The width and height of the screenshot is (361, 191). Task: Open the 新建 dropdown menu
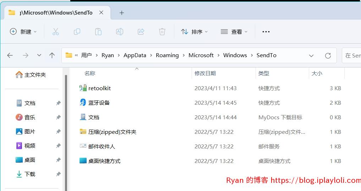pos(23,32)
